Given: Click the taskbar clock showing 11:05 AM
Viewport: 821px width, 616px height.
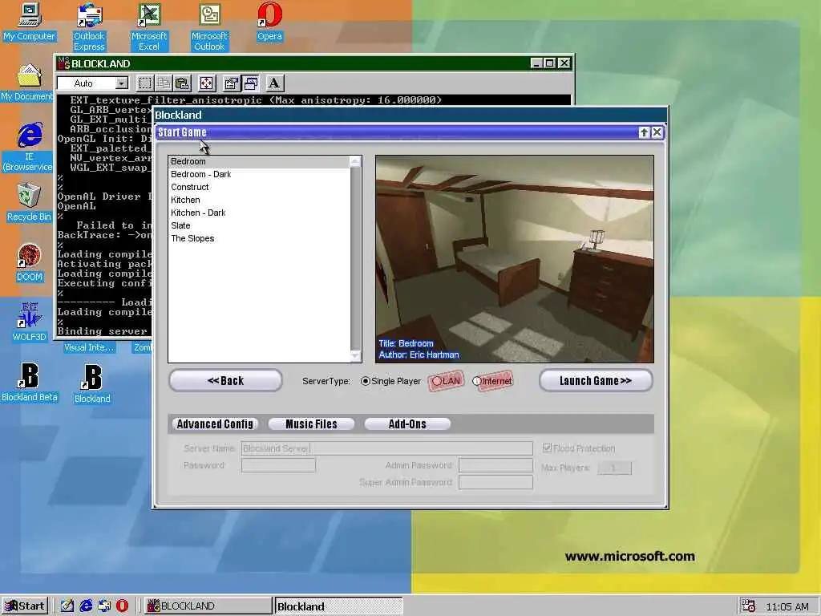Looking at the screenshot, I should pos(787,606).
